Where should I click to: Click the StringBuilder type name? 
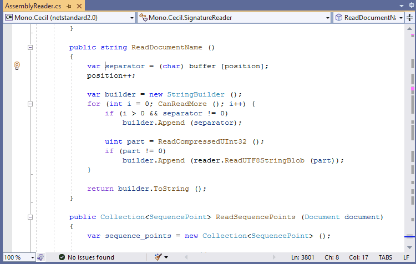coord(196,94)
